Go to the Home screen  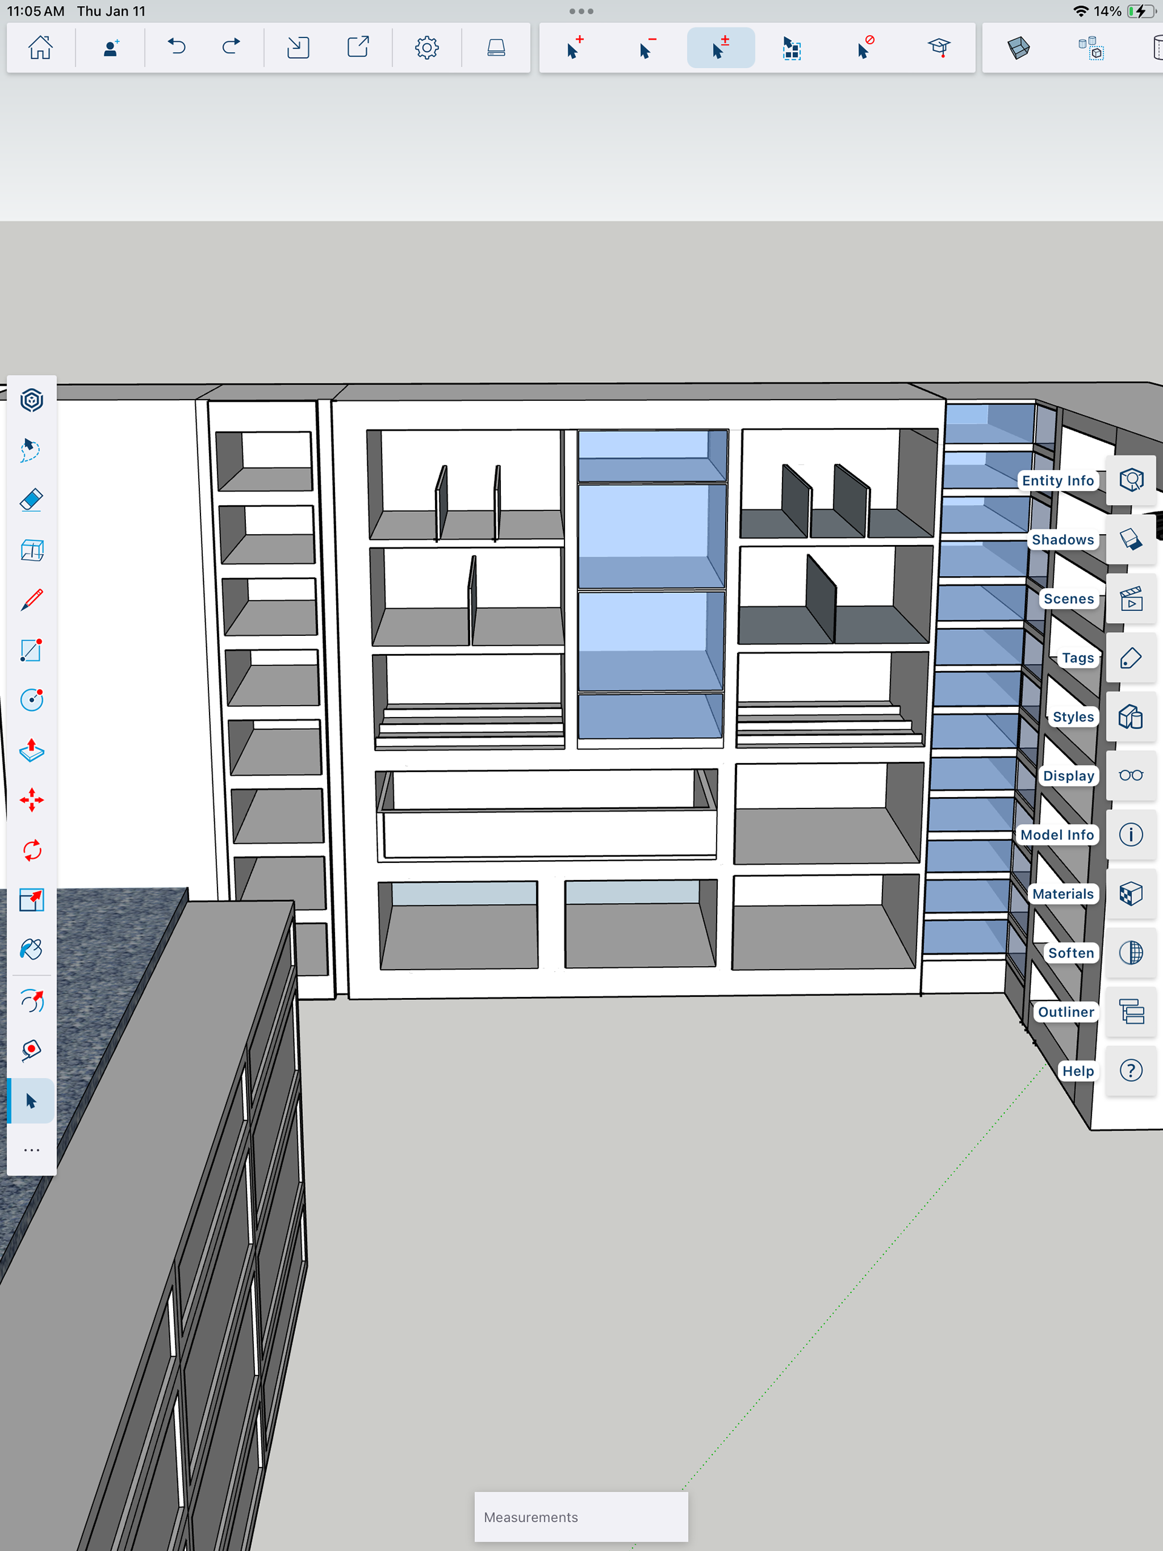pos(41,48)
